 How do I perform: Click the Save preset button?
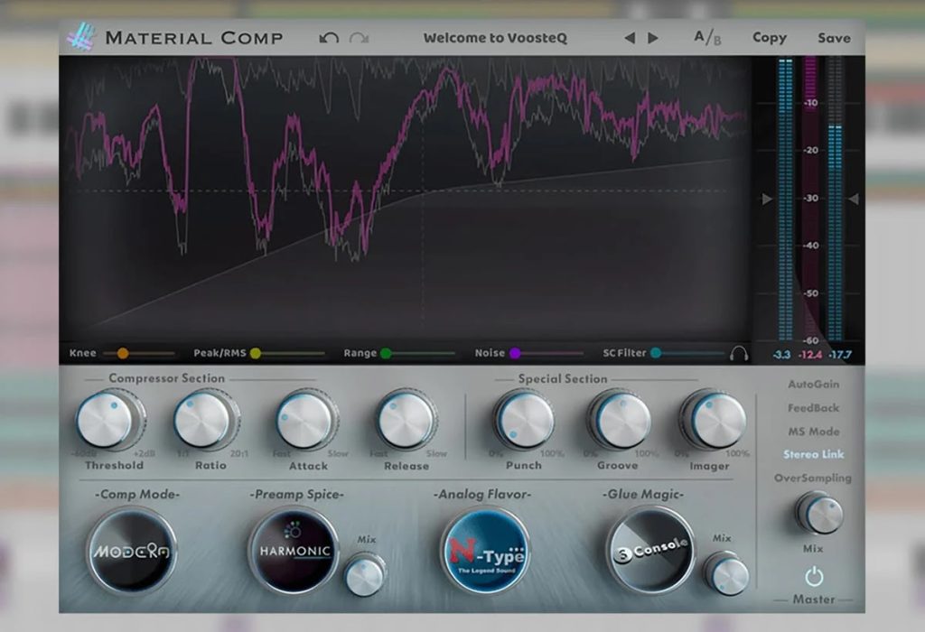coord(834,38)
